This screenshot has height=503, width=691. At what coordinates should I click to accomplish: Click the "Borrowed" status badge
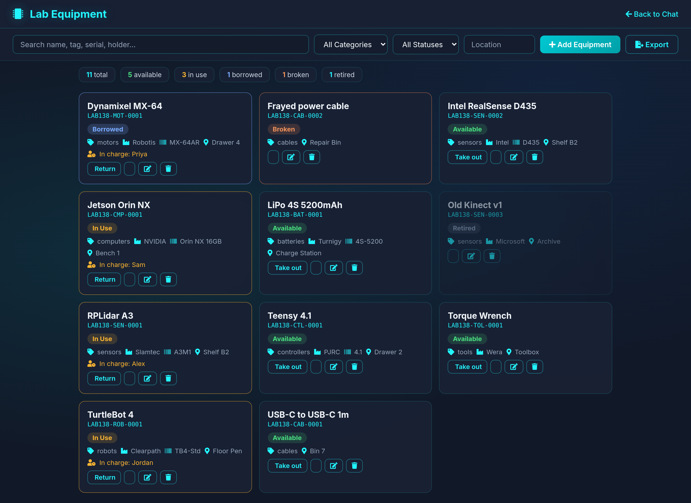108,129
